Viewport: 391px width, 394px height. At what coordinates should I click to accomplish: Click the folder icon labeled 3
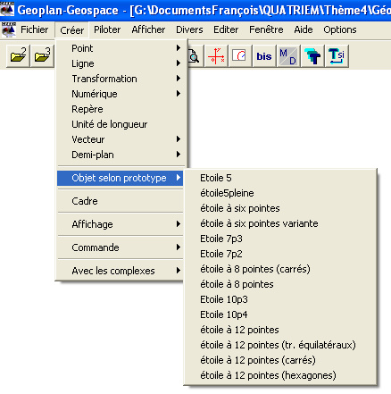pos(42,55)
